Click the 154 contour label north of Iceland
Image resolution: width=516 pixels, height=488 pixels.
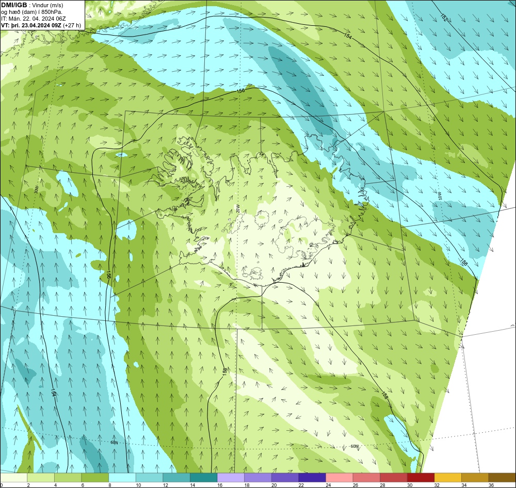point(348,36)
